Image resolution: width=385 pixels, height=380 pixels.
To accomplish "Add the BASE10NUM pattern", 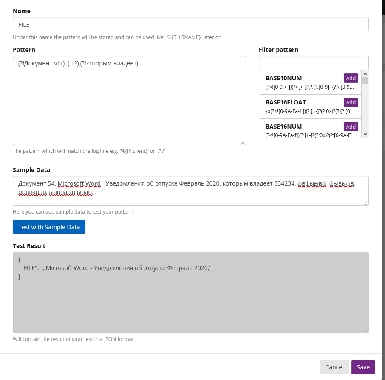I will point(351,78).
